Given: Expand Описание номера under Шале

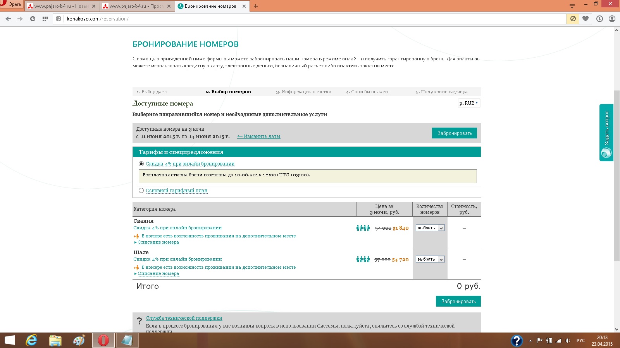Looking at the screenshot, I should pyautogui.click(x=158, y=274).
